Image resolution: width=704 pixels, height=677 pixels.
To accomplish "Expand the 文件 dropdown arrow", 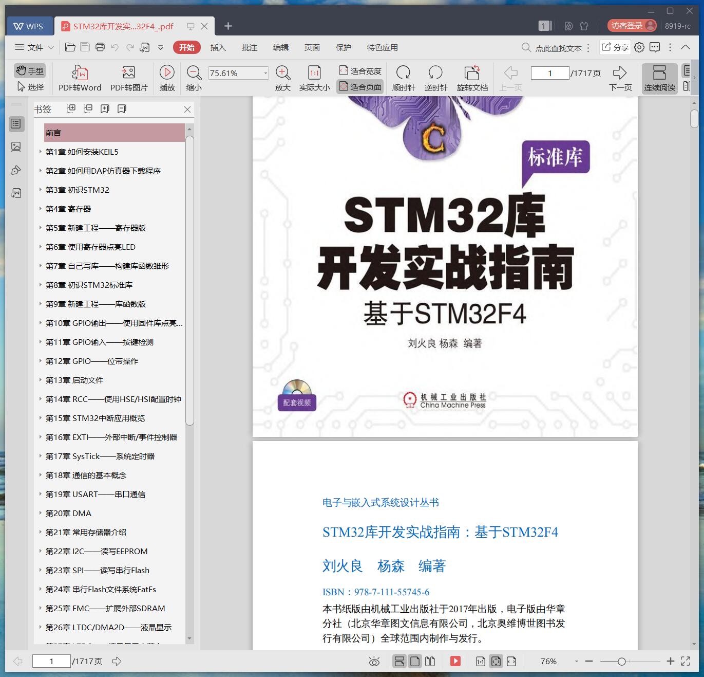I will [x=51, y=47].
